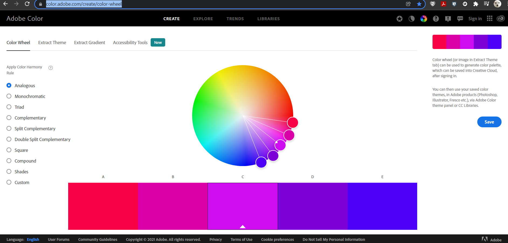Click the browser address bar URL
This screenshot has width=508, height=243.
[x=84, y=4]
